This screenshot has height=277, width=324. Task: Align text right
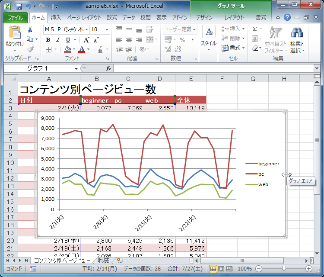pos(139,39)
